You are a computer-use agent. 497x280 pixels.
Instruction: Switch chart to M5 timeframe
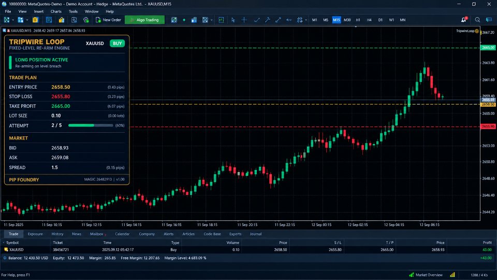pyautogui.click(x=326, y=20)
